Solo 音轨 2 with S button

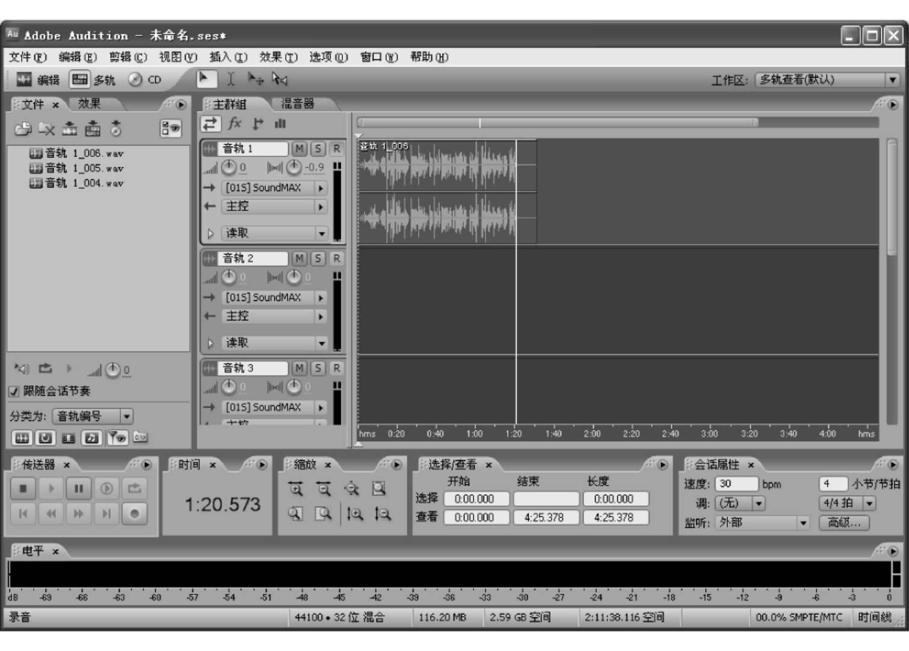(x=318, y=258)
